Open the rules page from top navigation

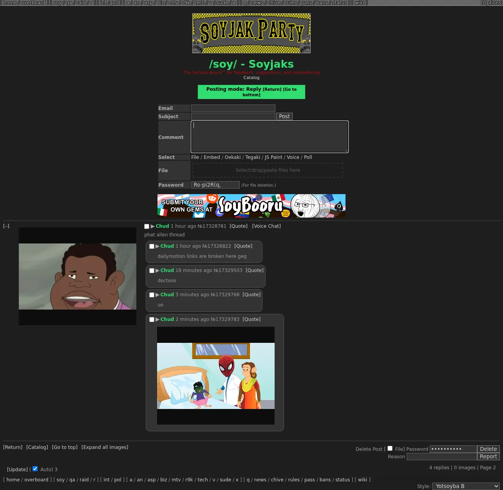(x=291, y=3)
